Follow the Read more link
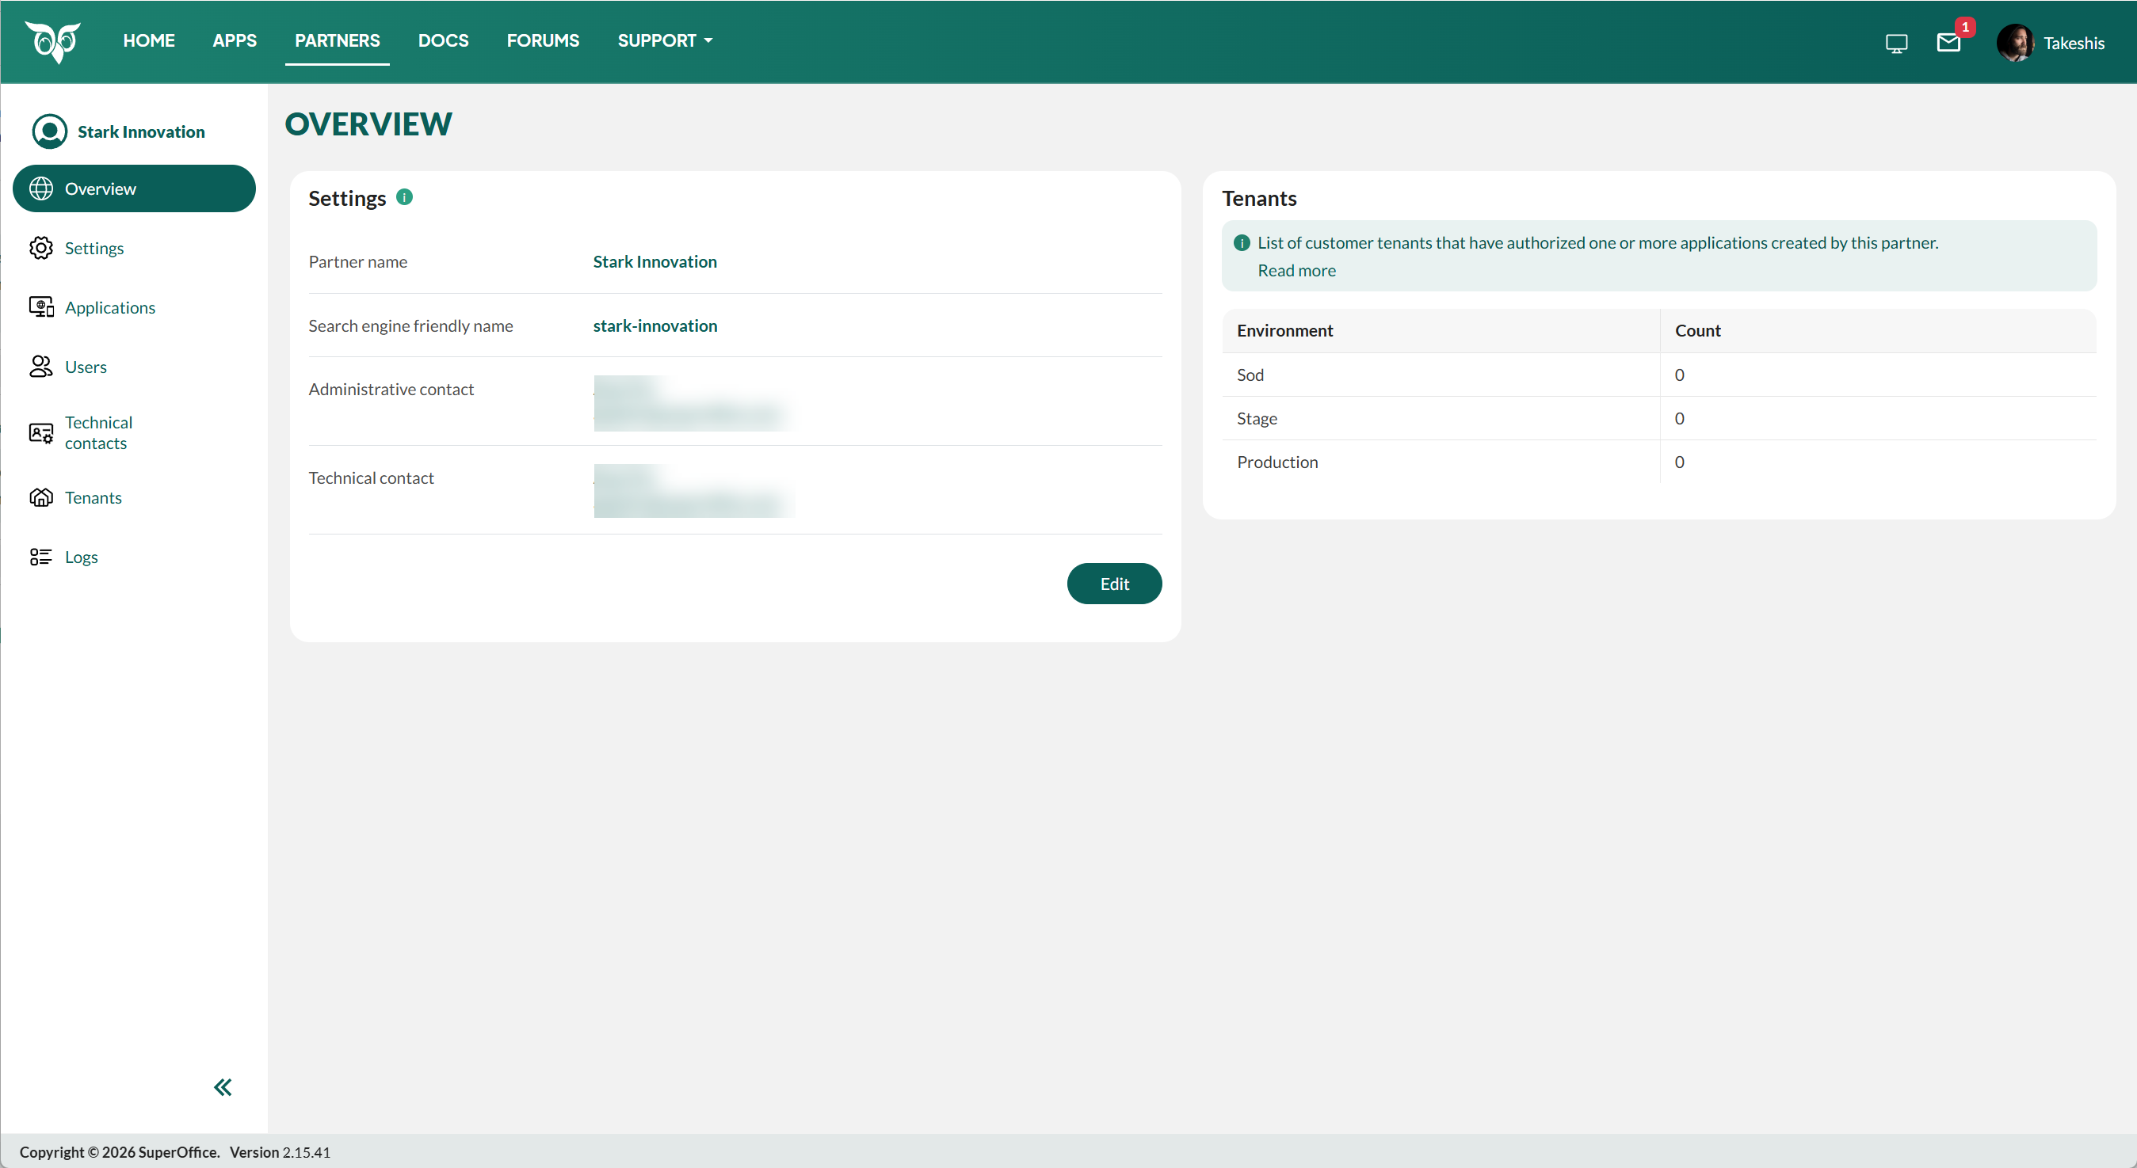 pos(1296,270)
